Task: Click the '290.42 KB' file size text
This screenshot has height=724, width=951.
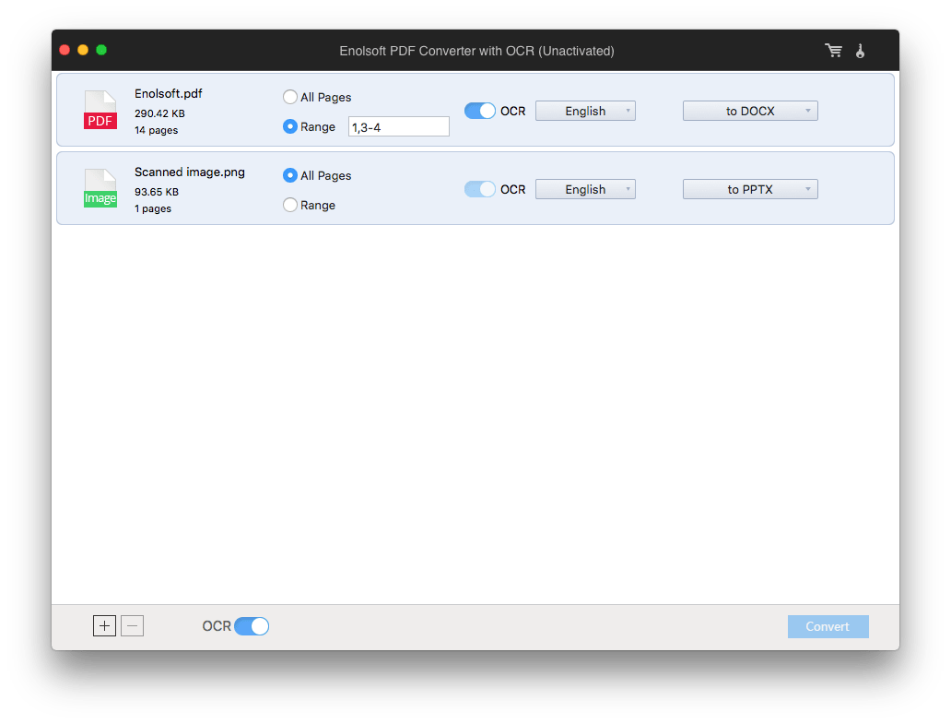Action: point(159,113)
